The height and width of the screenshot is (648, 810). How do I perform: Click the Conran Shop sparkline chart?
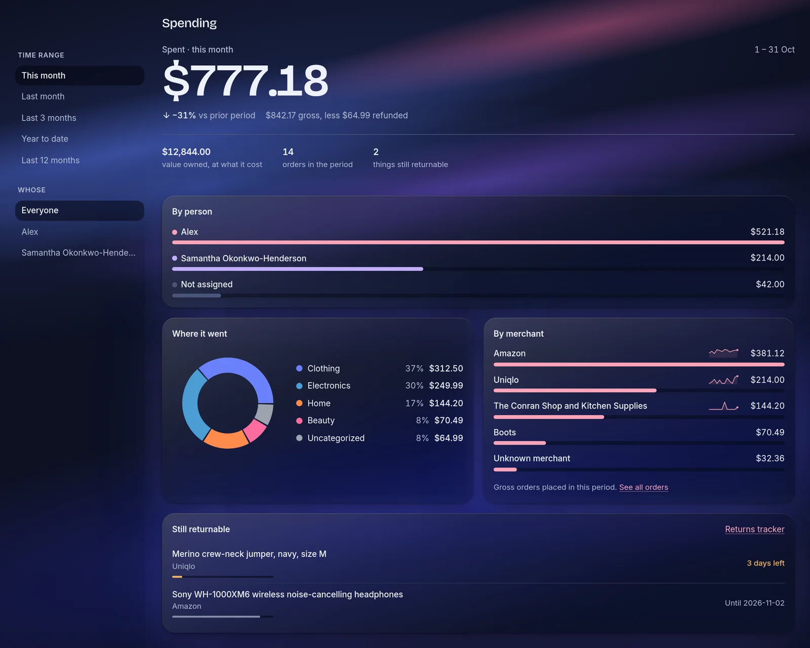click(x=723, y=406)
